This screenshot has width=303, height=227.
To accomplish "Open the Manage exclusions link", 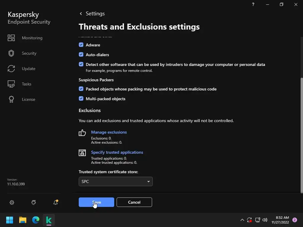I will (109, 132).
